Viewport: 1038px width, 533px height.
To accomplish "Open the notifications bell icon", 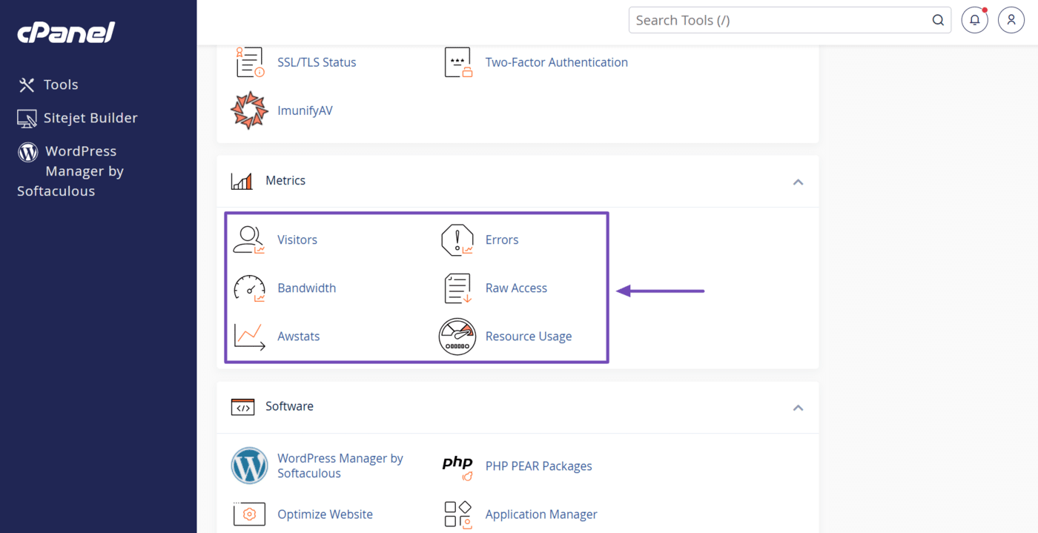I will click(974, 20).
